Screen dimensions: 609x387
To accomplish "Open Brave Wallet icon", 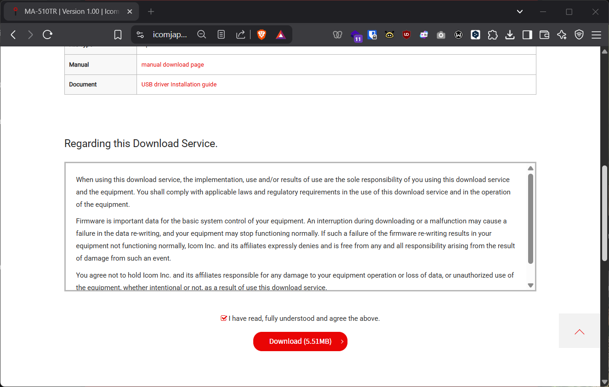I will tap(544, 34).
